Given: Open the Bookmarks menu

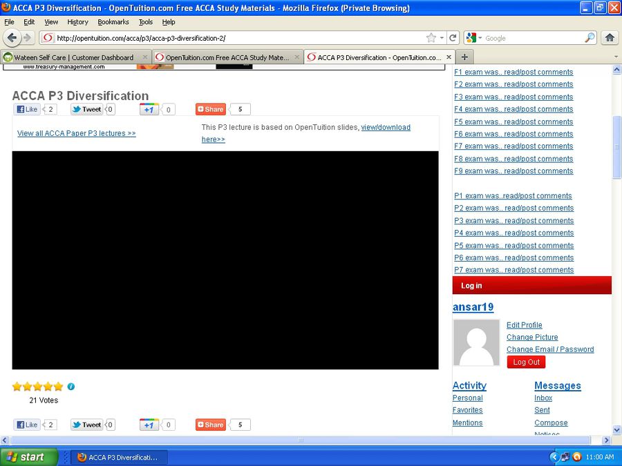Looking at the screenshot, I should point(113,22).
